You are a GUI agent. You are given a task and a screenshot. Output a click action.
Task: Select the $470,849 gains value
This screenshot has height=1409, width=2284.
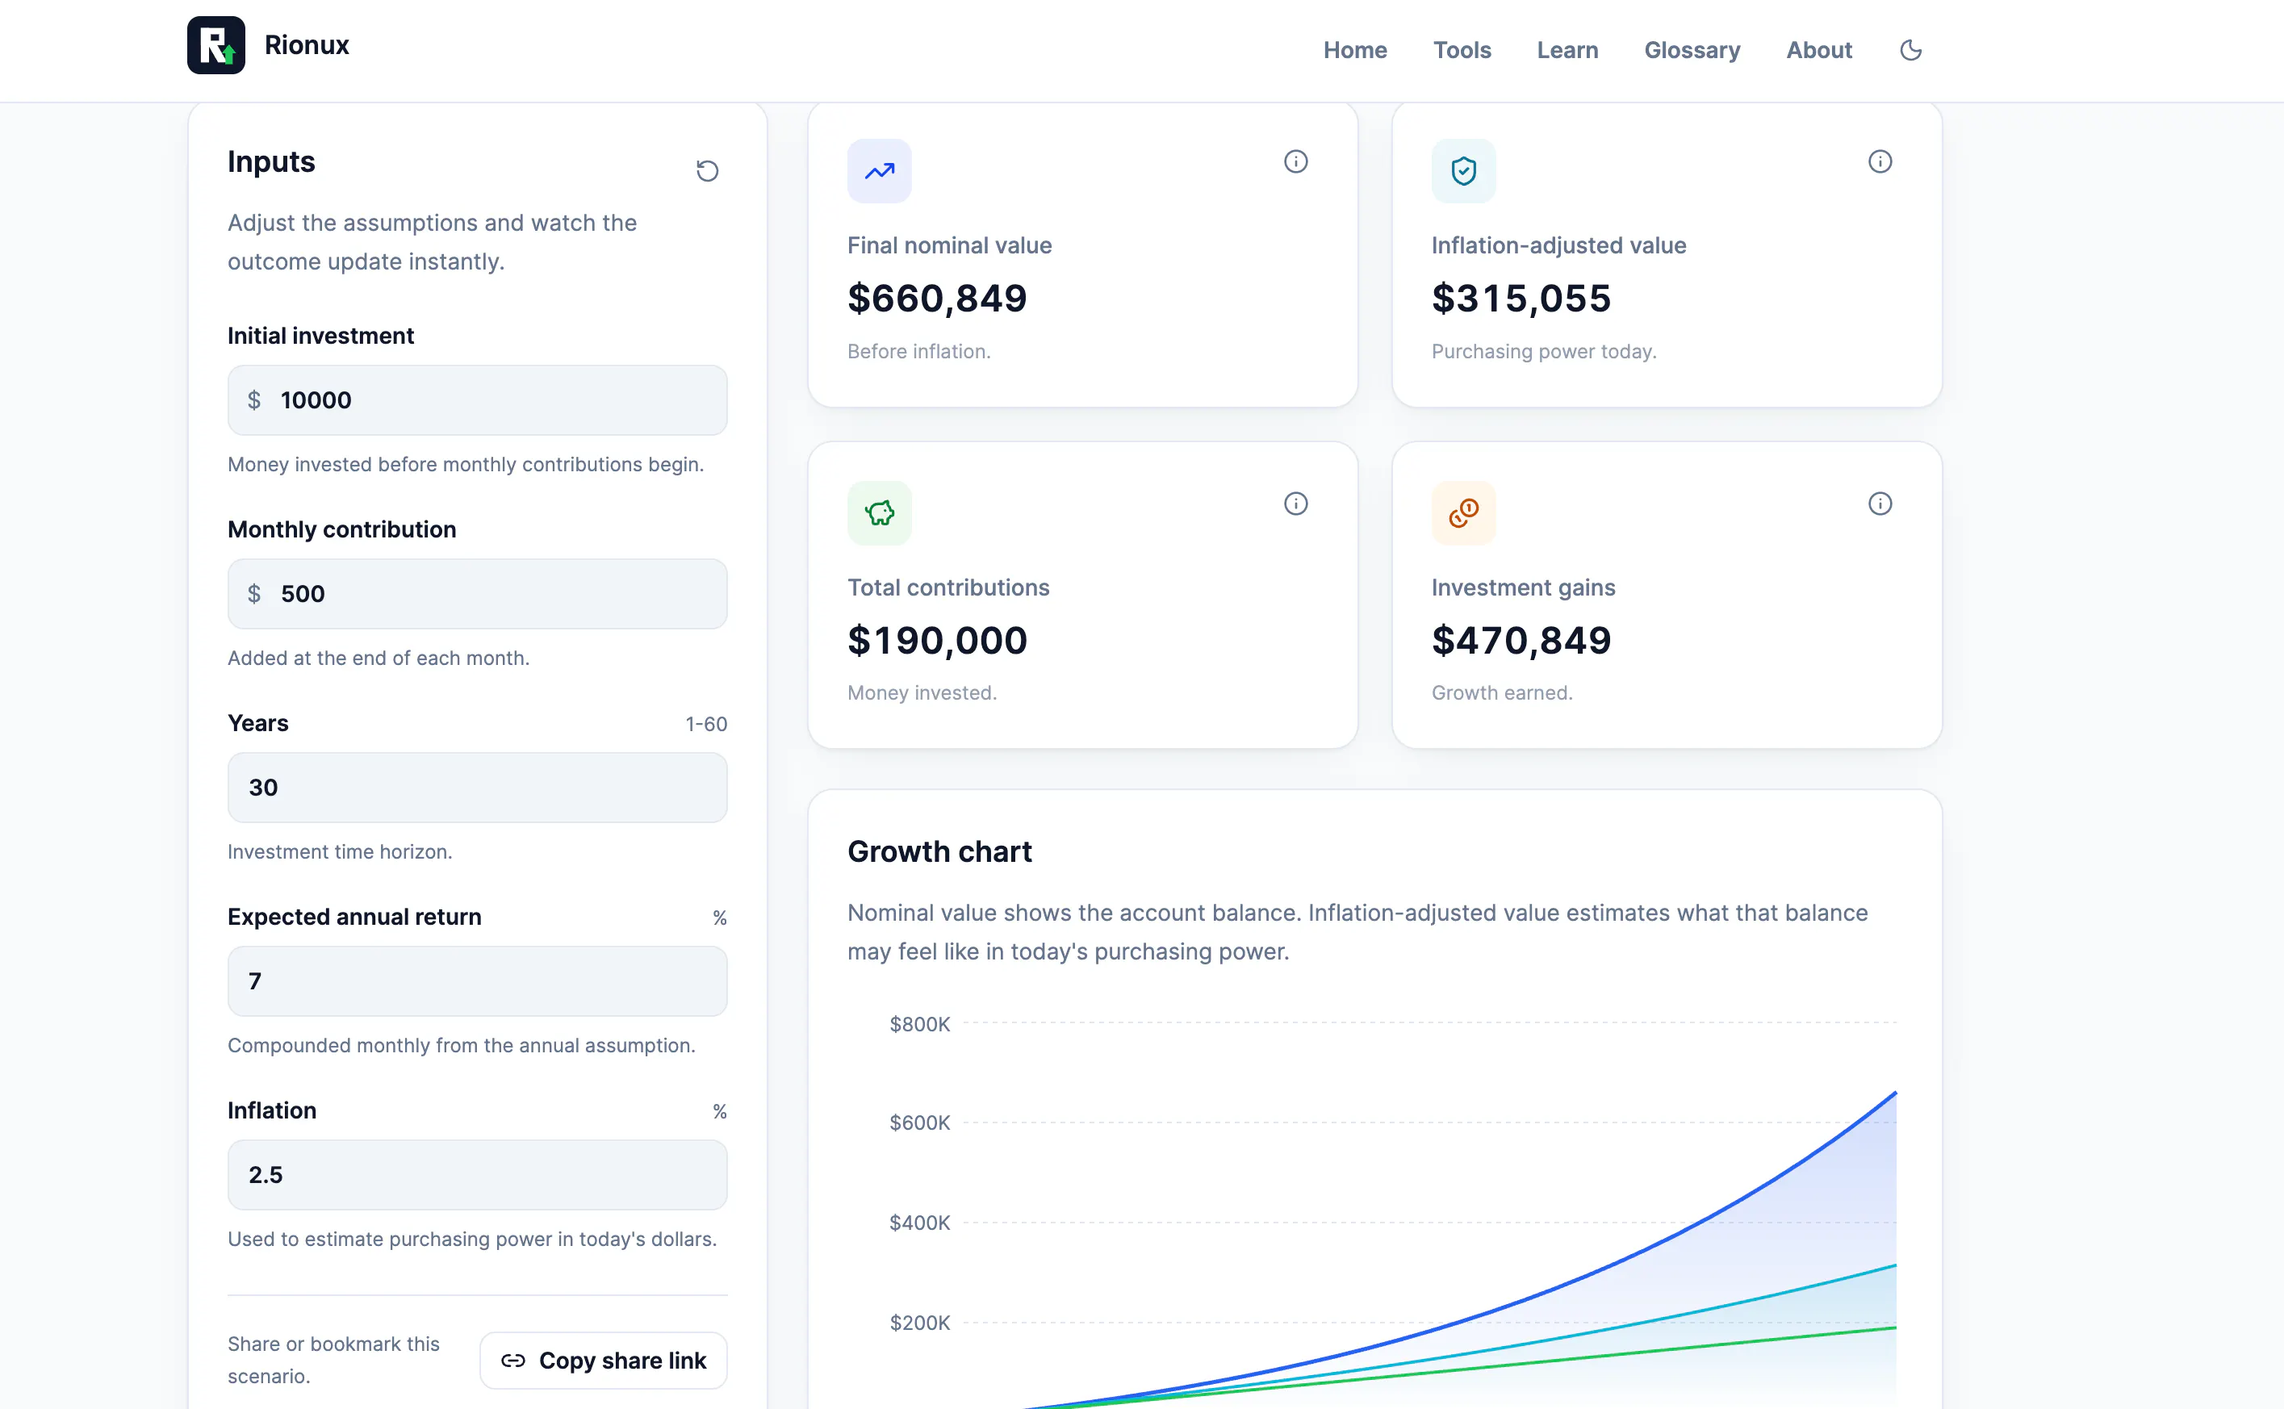tap(1521, 640)
